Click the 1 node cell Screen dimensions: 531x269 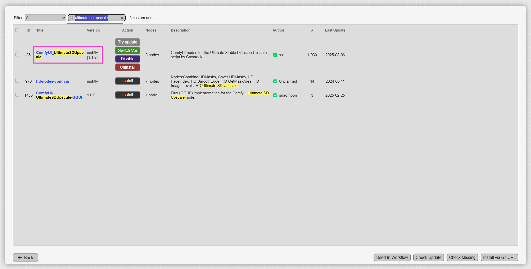tap(151, 95)
